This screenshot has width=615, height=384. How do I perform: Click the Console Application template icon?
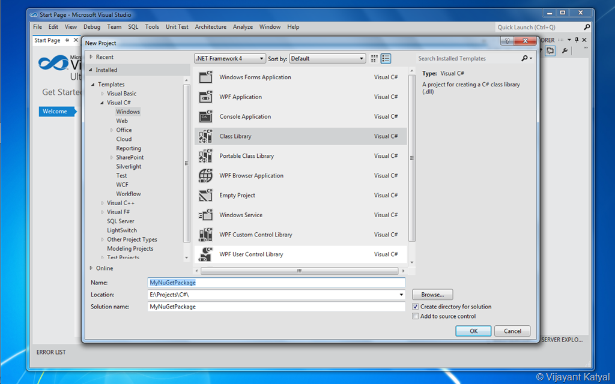(205, 116)
